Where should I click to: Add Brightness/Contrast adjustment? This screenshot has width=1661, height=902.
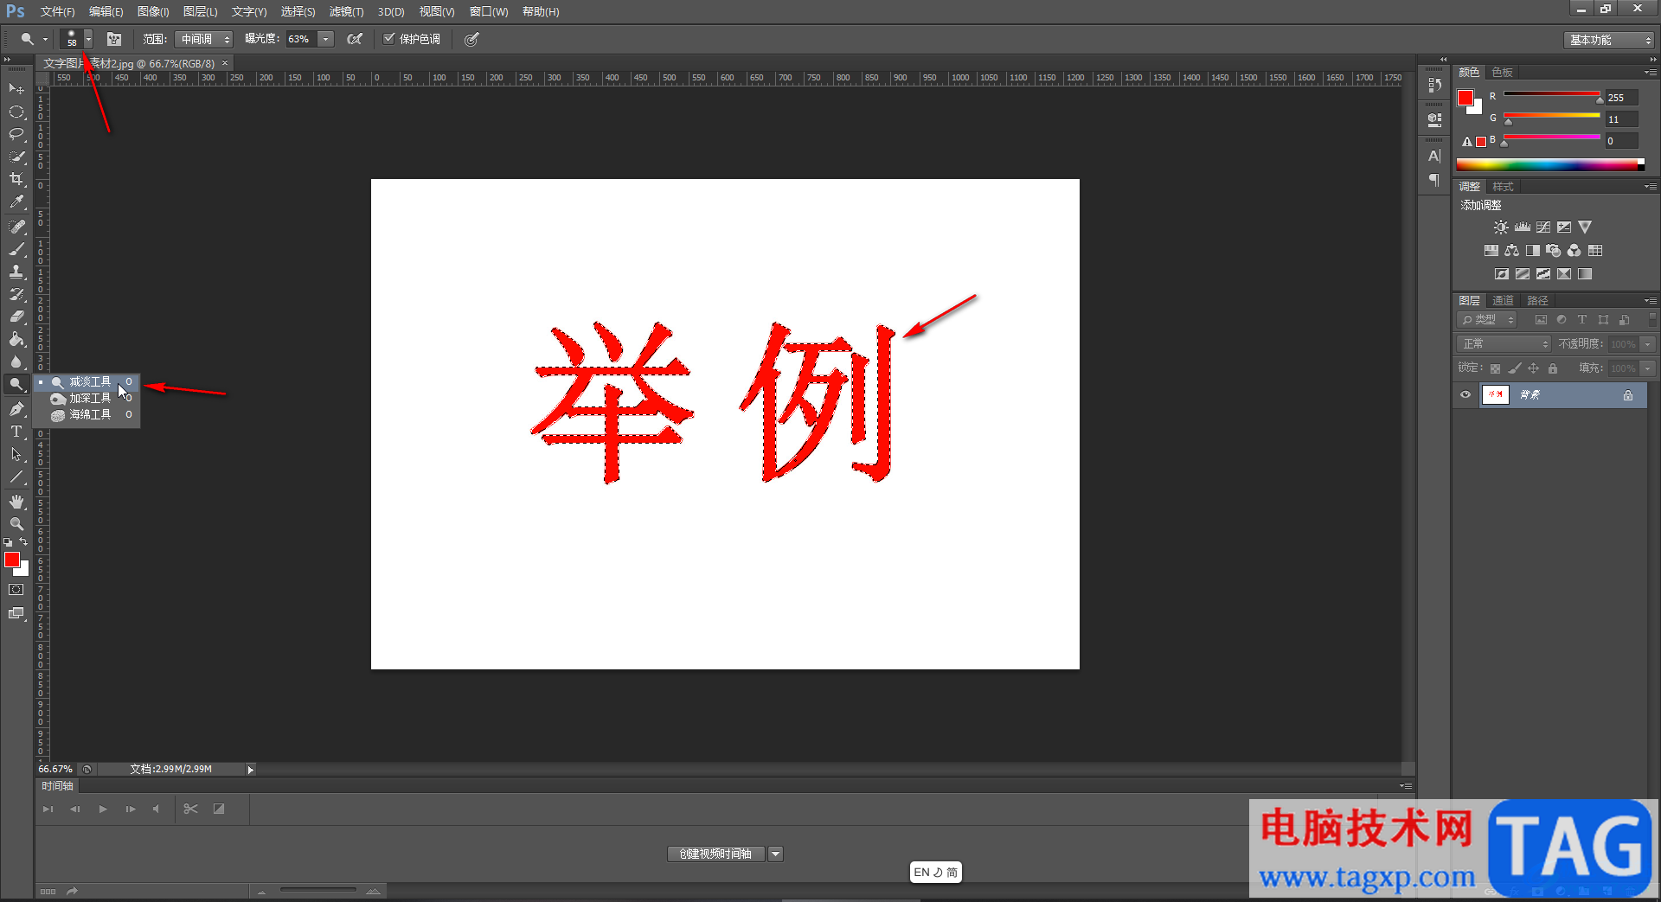click(1501, 227)
